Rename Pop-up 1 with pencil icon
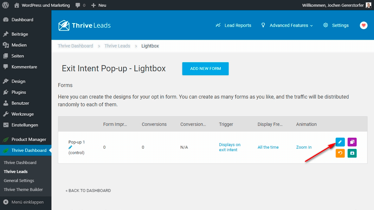The width and height of the screenshot is (374, 210). coord(70,147)
